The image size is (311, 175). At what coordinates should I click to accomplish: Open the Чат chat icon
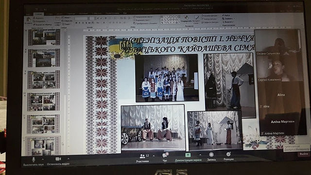click(x=165, y=157)
